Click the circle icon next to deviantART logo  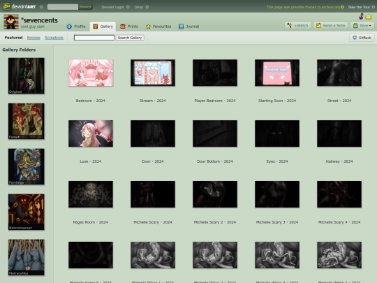tap(41, 7)
